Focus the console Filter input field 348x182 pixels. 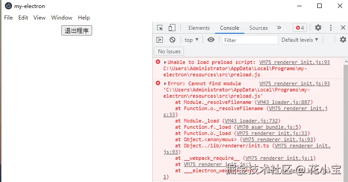point(249,40)
